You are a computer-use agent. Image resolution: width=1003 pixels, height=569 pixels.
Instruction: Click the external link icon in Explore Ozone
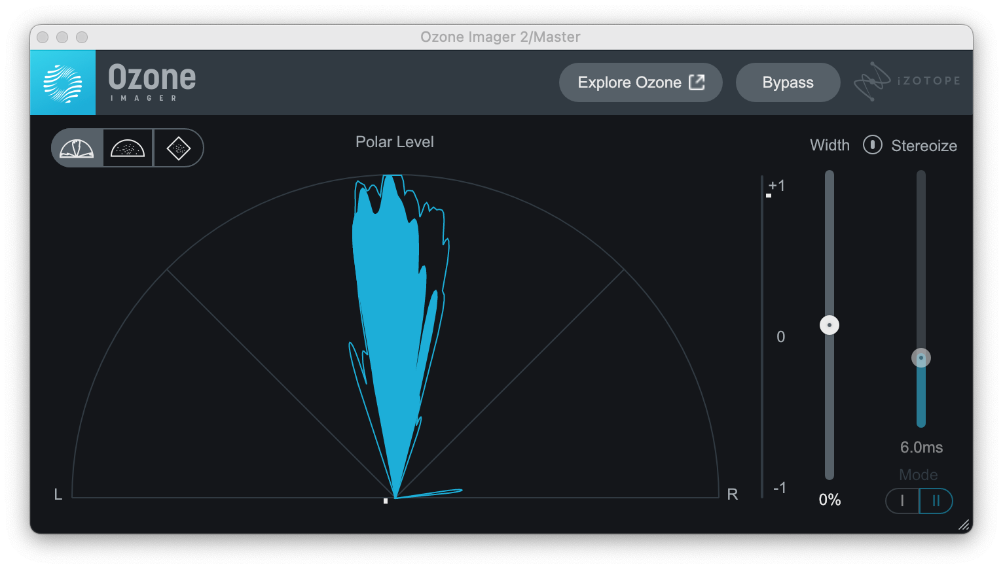pyautogui.click(x=697, y=82)
